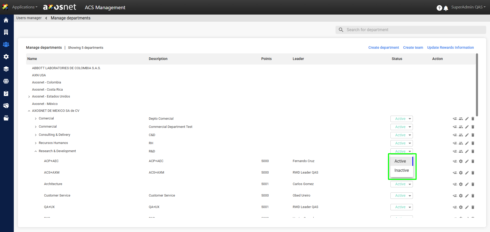Open status dropdown for QA+UX
The image size is (490, 232).
[401, 207]
